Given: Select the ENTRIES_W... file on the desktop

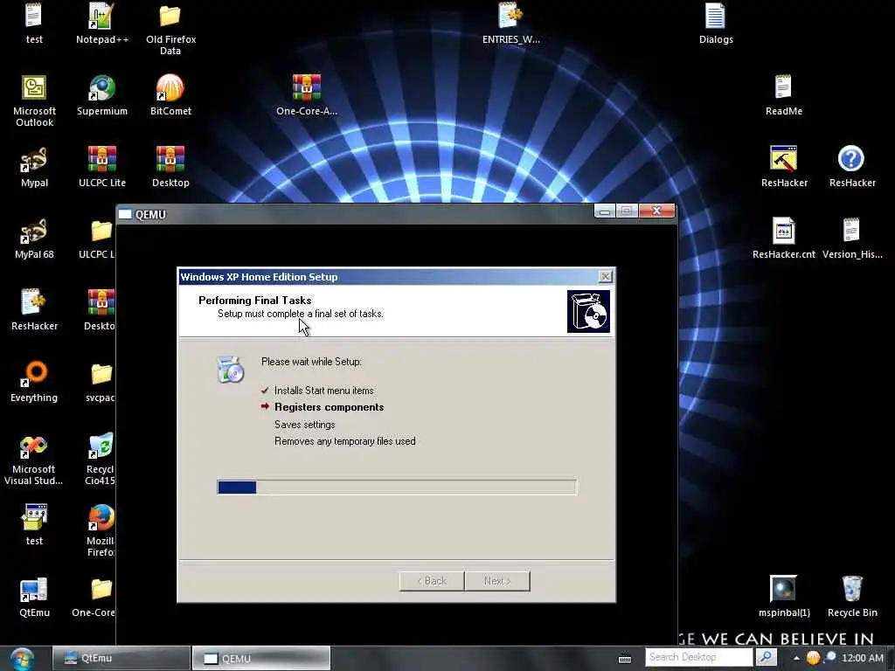Looking at the screenshot, I should click(510, 23).
